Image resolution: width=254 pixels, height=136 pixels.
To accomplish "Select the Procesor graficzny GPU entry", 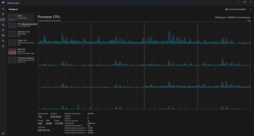I will click(20, 60).
